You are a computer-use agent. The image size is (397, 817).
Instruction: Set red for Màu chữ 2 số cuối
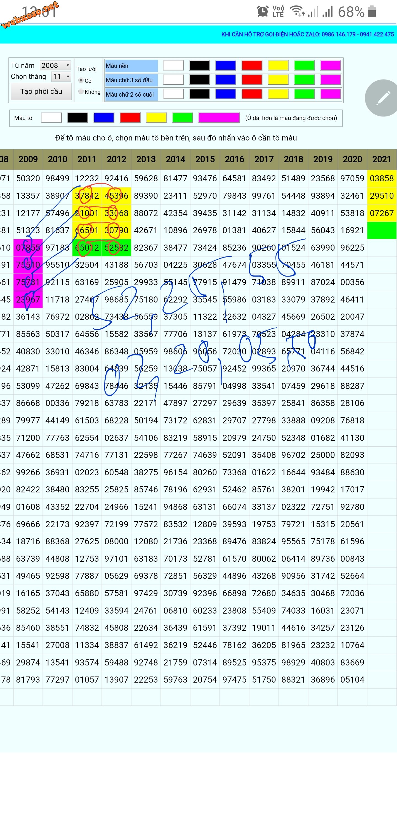coord(252,94)
